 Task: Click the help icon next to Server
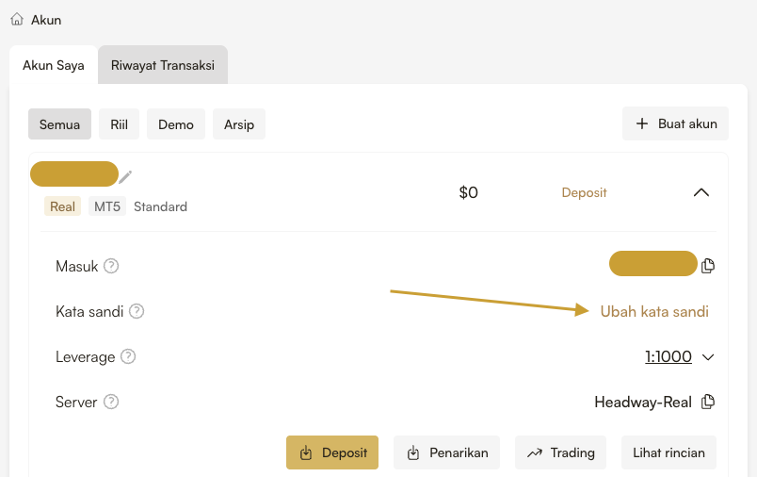pyautogui.click(x=111, y=403)
